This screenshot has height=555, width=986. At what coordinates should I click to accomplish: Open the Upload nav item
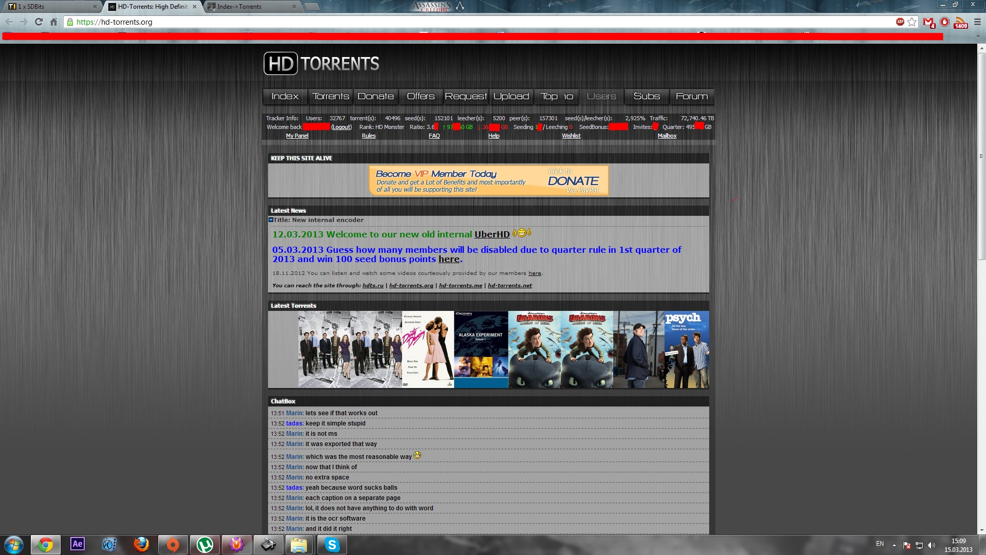[511, 96]
